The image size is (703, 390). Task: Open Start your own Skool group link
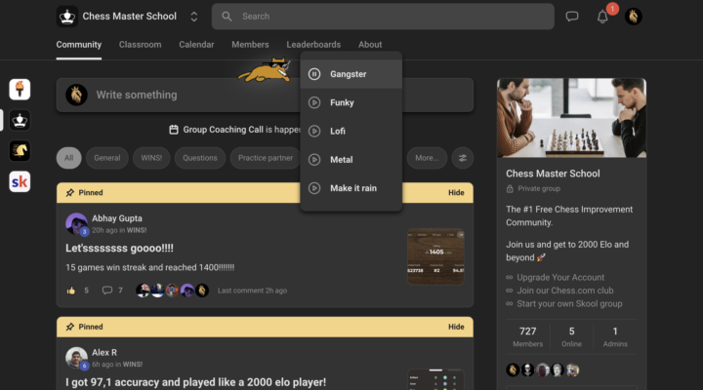click(569, 304)
